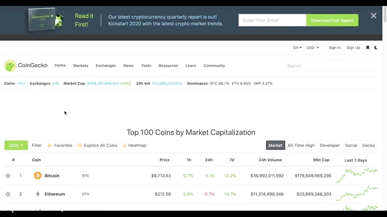The image size is (387, 217).
Task: Open the Resources menu
Action: [x=168, y=66]
